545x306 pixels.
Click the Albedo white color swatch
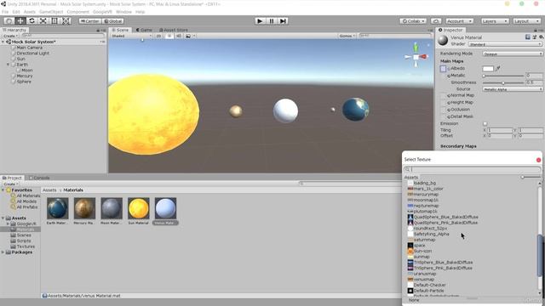[x=488, y=69]
